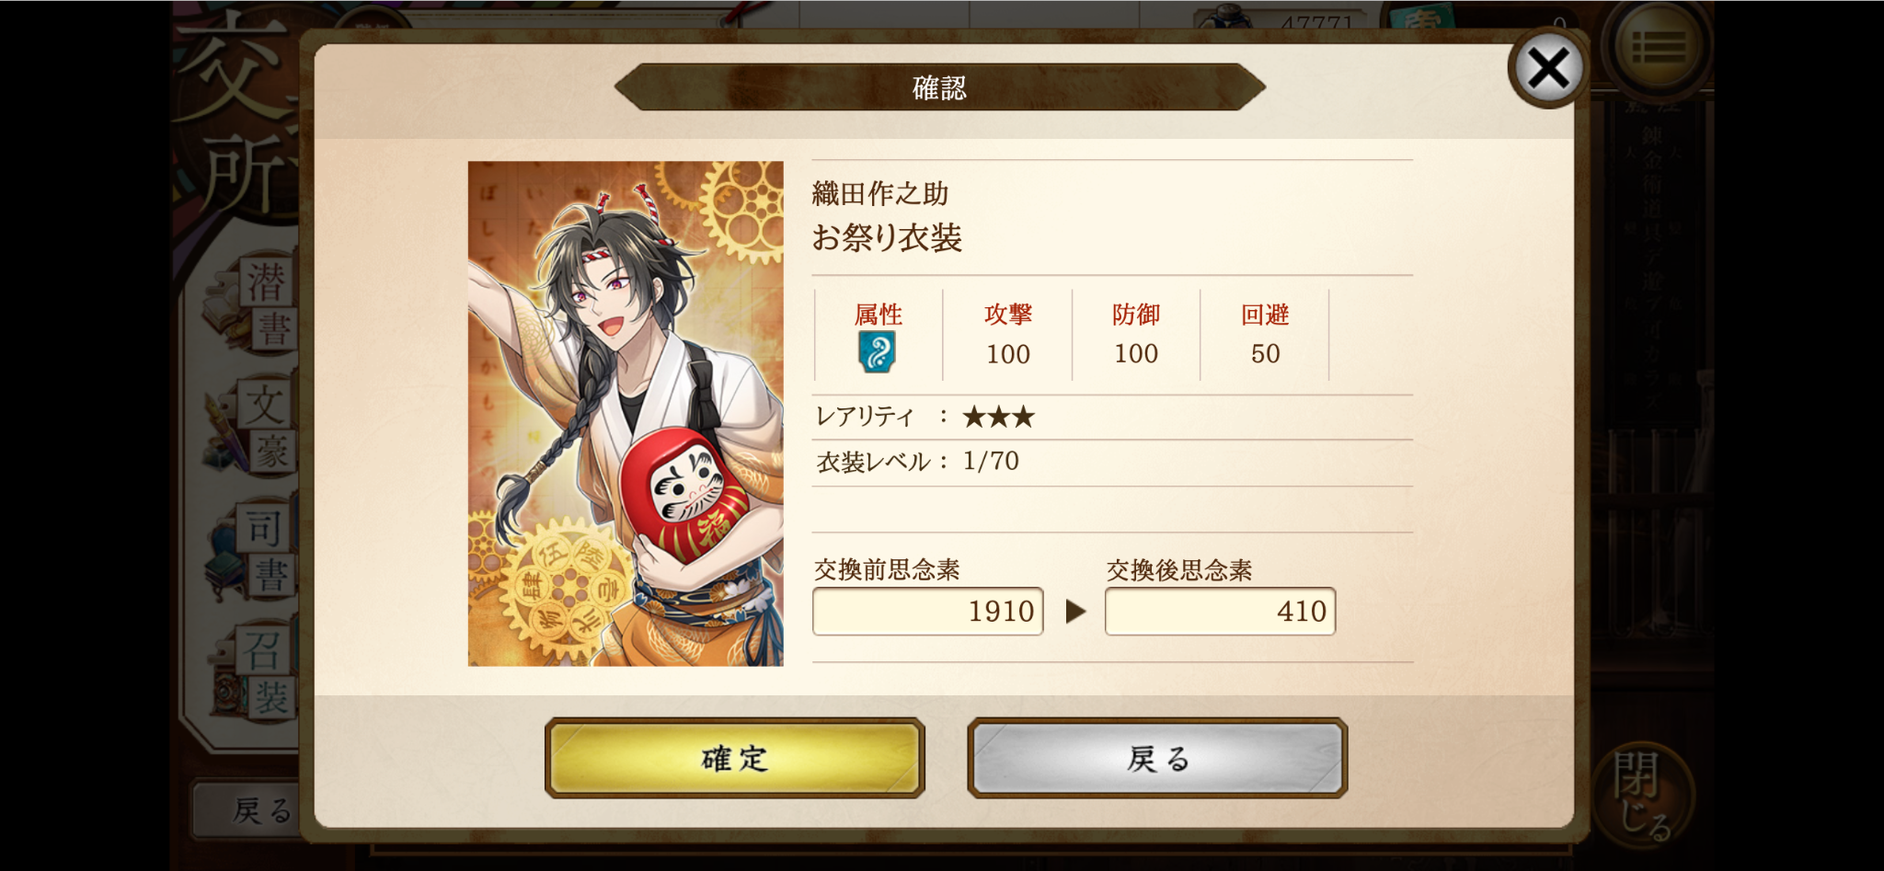Tap the background 戻る button at bottom left
1884x871 pixels.
tap(247, 809)
